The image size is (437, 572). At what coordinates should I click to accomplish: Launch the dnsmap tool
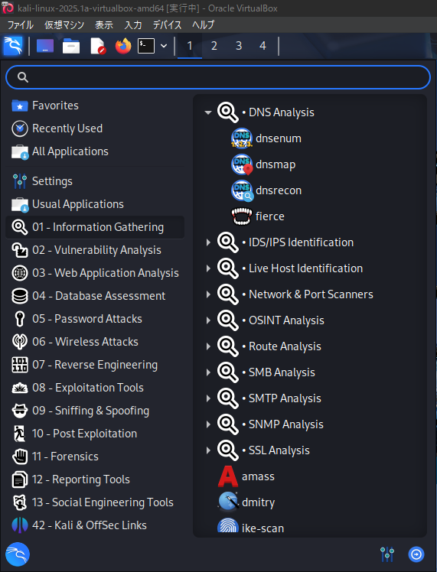263,164
